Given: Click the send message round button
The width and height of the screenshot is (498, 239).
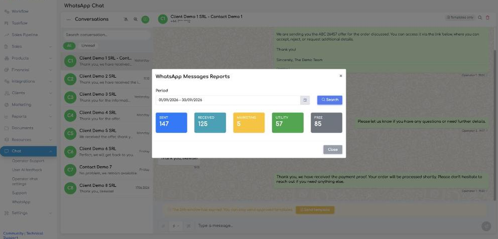Looking at the screenshot, I should [x=486, y=226].
